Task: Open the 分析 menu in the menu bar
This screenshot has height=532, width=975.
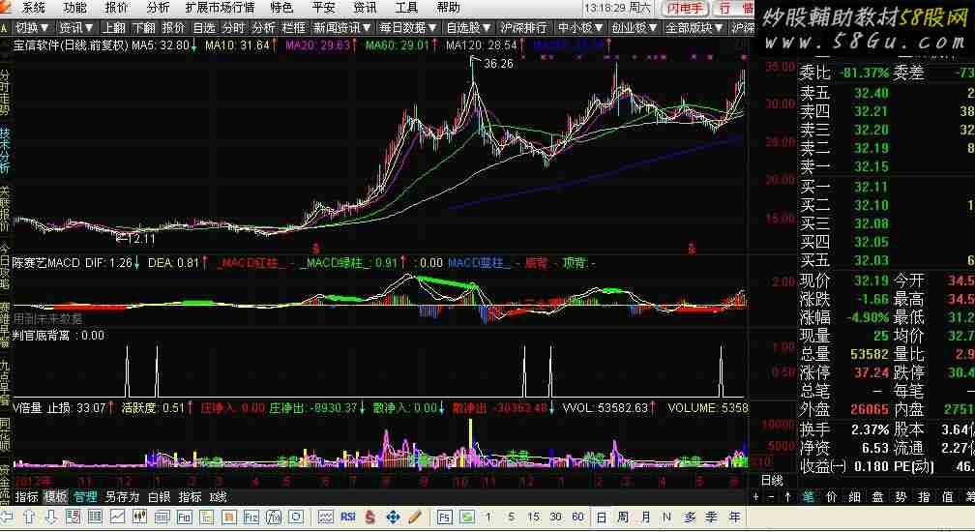Action: coord(158,8)
